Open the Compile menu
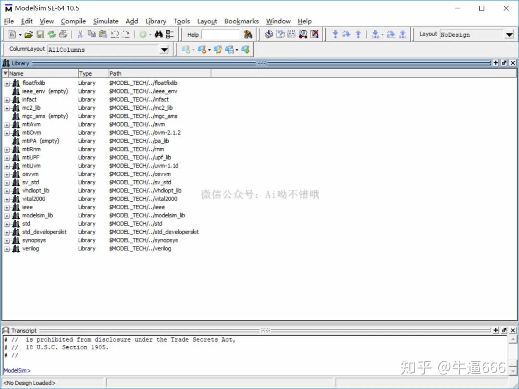519x389 pixels. tap(73, 21)
